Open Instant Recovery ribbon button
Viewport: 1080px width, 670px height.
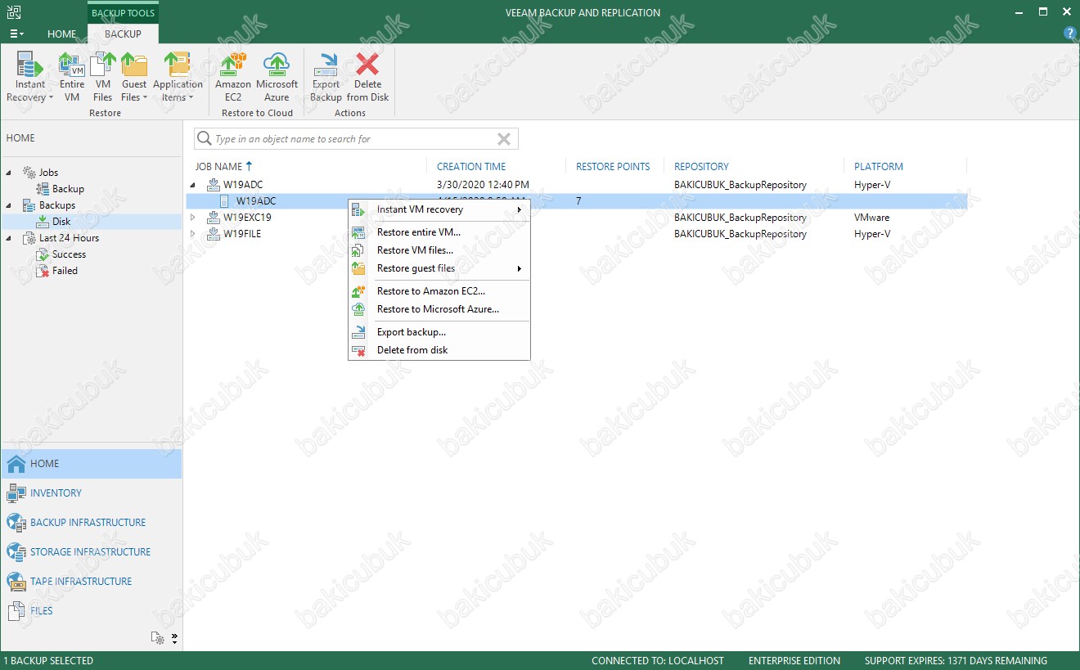(x=30, y=77)
